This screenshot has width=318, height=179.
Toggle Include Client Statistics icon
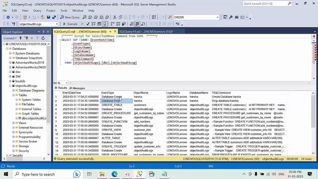click(124, 24)
